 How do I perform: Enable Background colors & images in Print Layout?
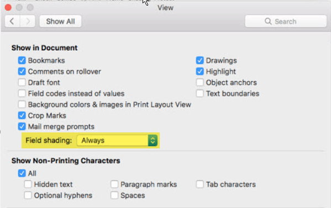(22, 104)
